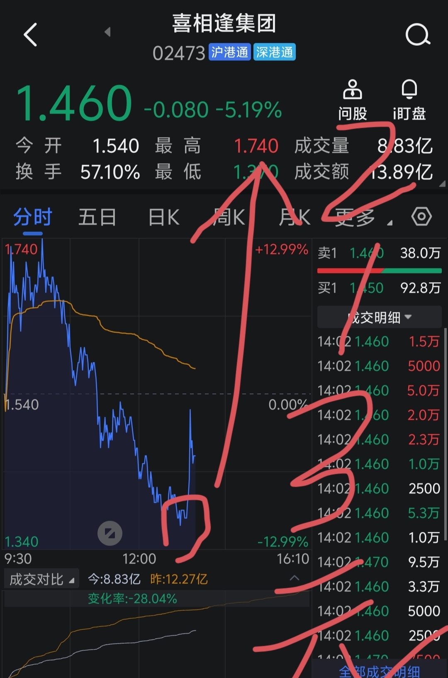Open the 成交明细 dropdown
The height and width of the screenshot is (678, 448).
[379, 317]
